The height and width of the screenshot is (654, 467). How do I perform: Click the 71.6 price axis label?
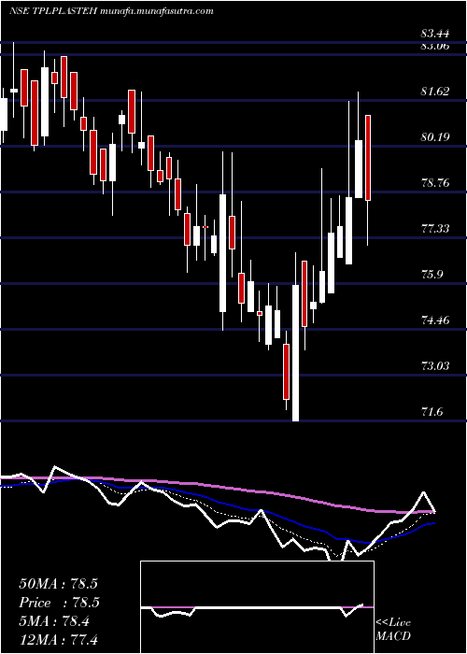432,412
